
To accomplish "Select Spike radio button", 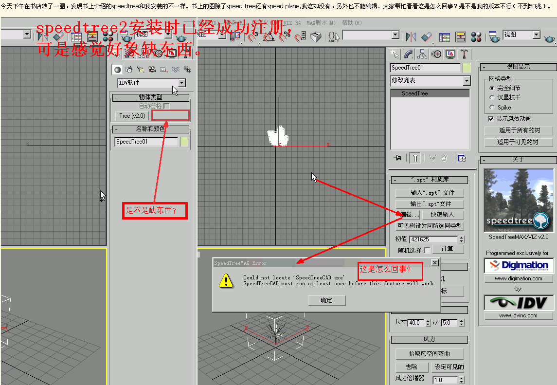I will (x=492, y=108).
